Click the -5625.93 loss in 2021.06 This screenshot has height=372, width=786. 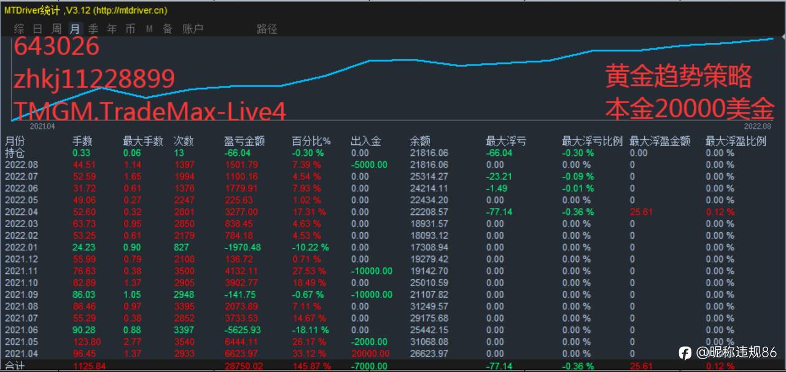[x=243, y=330]
